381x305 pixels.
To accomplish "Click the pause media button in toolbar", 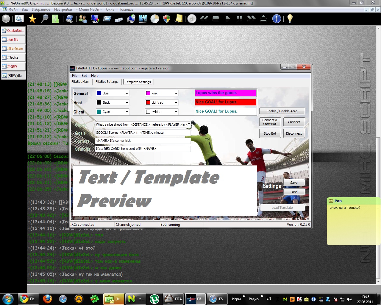I will (239, 19).
